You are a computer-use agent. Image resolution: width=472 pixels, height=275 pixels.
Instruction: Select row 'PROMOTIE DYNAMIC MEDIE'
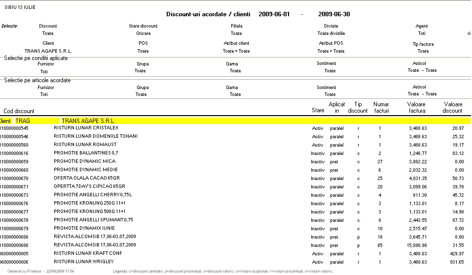pos(235,170)
